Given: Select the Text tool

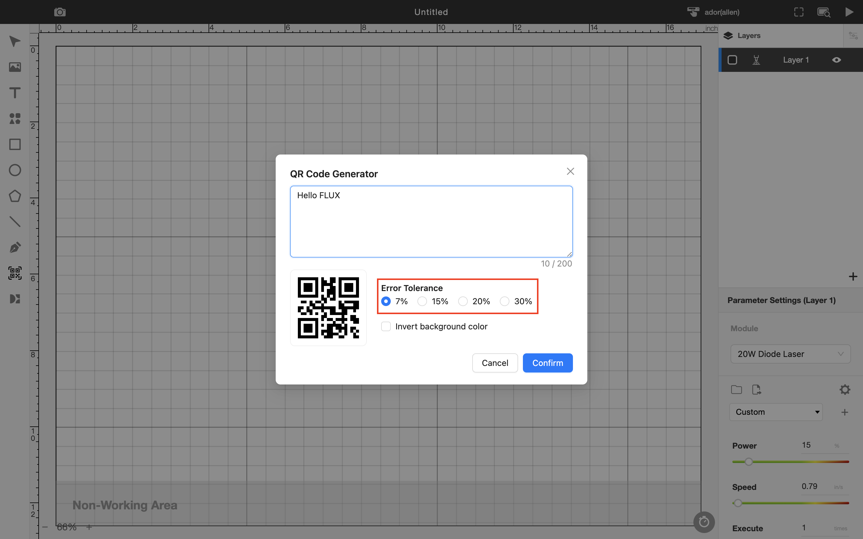Looking at the screenshot, I should (15, 93).
